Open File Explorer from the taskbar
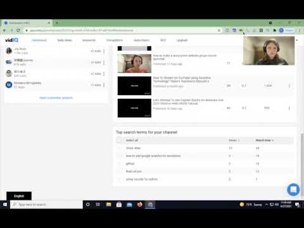 click(x=109, y=205)
